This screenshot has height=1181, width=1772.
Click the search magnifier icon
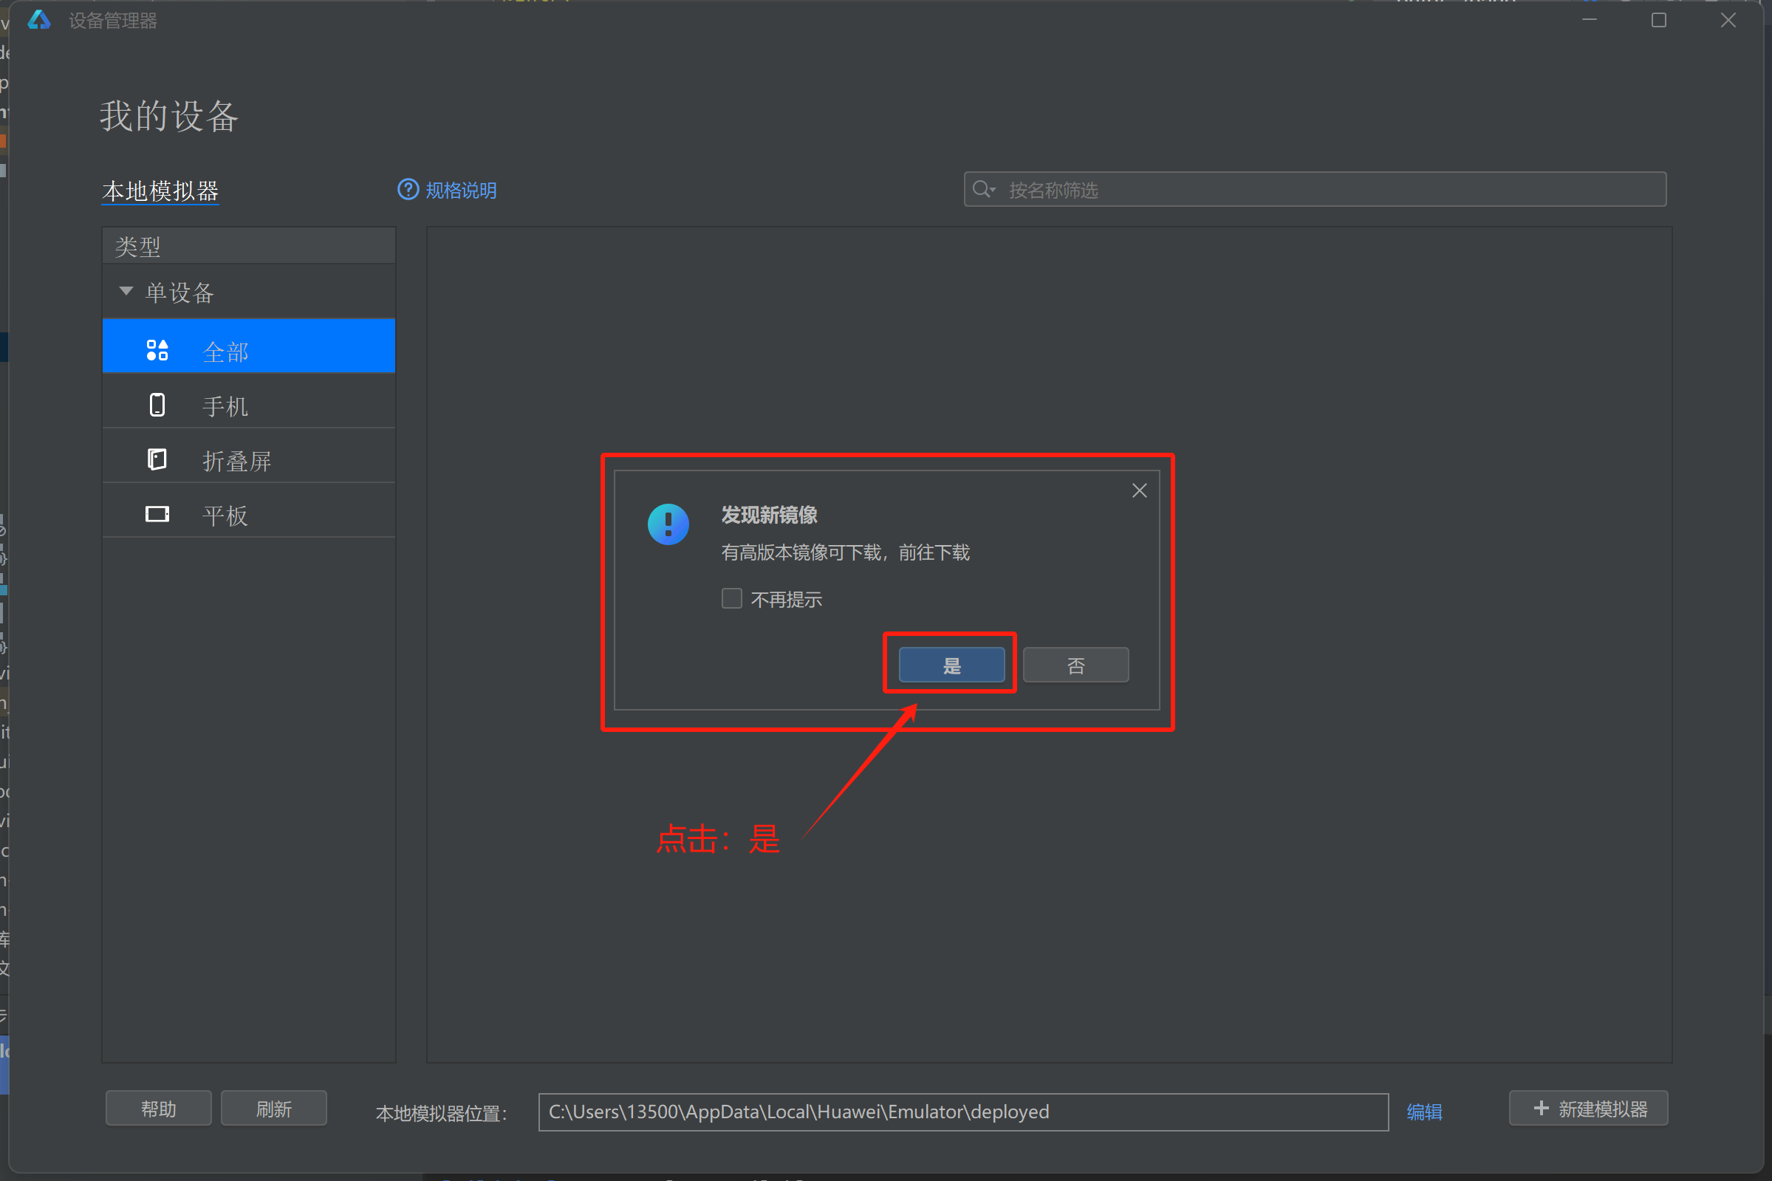[979, 189]
